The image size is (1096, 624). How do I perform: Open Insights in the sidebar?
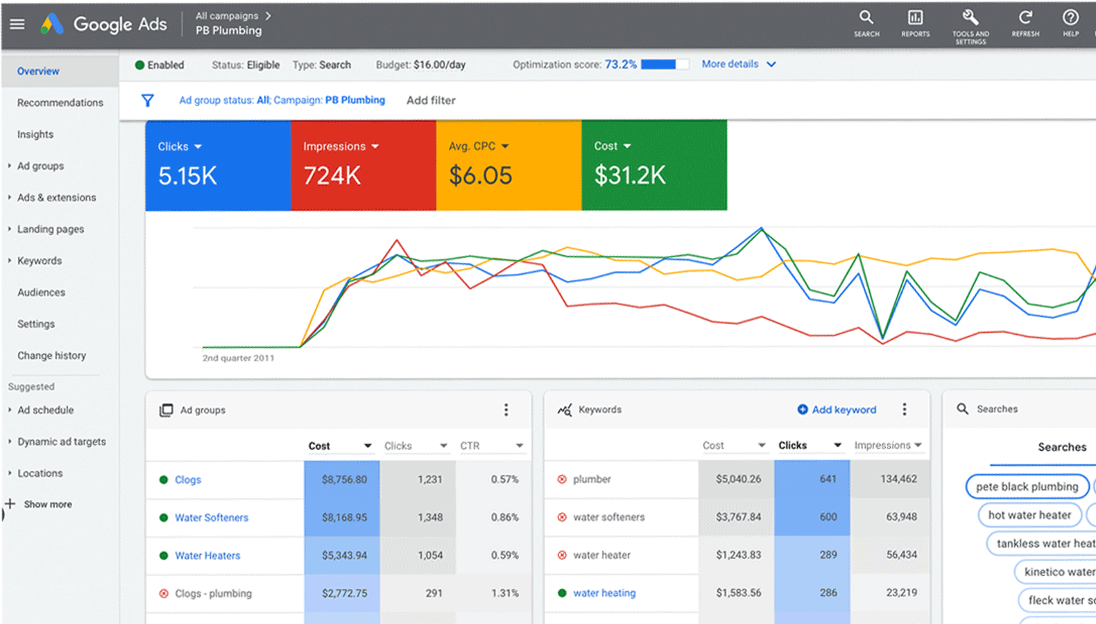(35, 135)
